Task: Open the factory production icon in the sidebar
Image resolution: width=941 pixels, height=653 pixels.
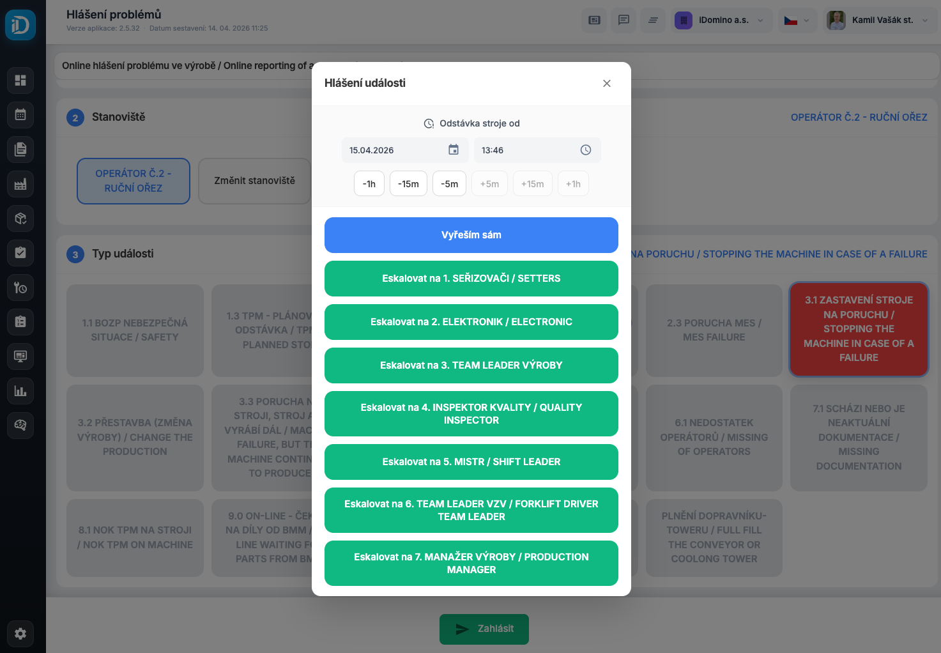Action: pos(20,184)
